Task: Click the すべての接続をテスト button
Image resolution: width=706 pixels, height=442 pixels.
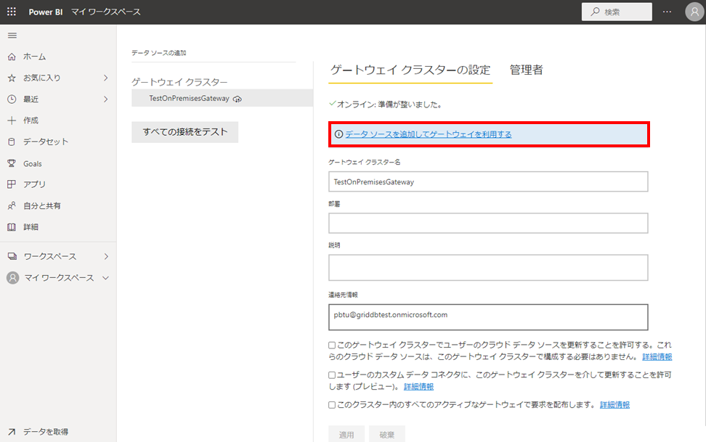Action: click(x=184, y=132)
